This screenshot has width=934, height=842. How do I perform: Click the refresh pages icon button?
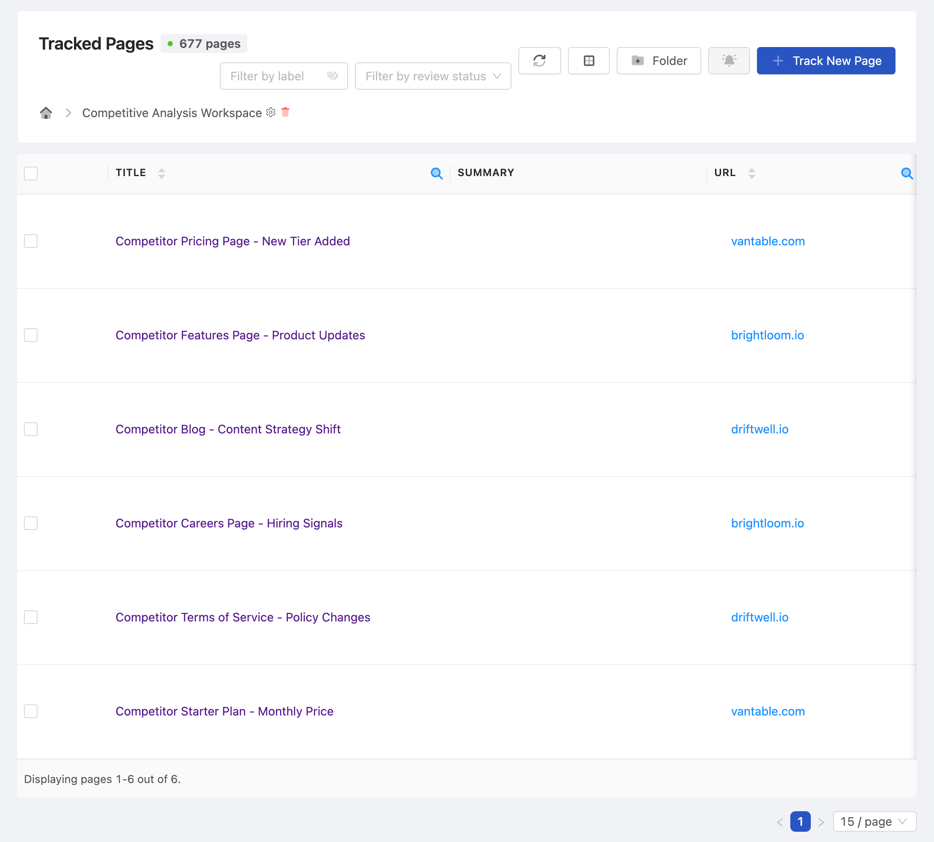point(539,61)
